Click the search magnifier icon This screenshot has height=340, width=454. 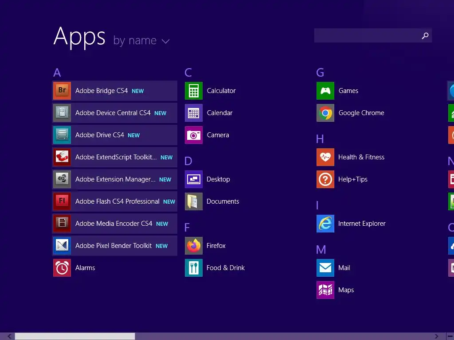pos(425,35)
